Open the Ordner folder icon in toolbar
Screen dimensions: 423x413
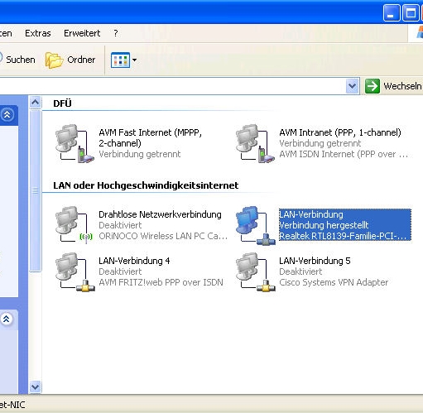[x=54, y=60]
